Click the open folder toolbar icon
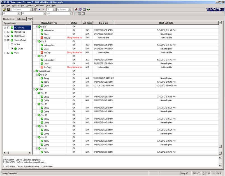The image size is (225, 176). pos(4,10)
